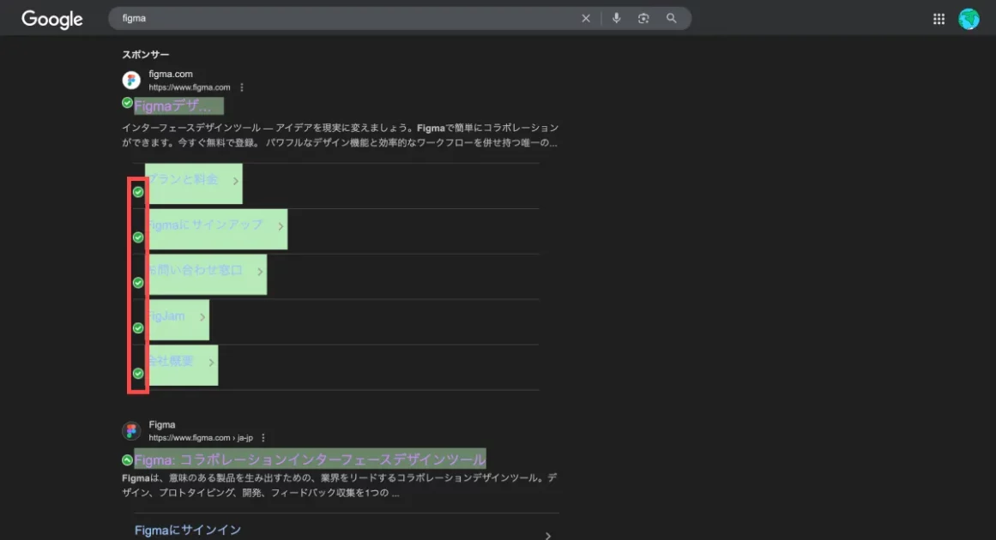This screenshot has width=996, height=540.
Task: Open Figma: コラボレーションインターフェースデザインツール result
Action: tap(310, 459)
